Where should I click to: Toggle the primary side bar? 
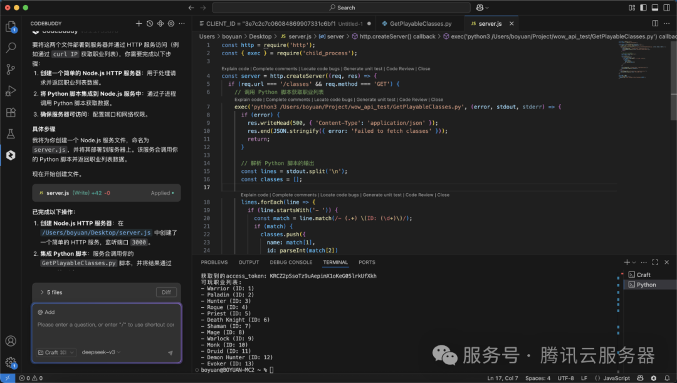click(643, 8)
